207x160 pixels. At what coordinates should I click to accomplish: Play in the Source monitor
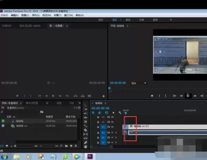click(x=53, y=96)
